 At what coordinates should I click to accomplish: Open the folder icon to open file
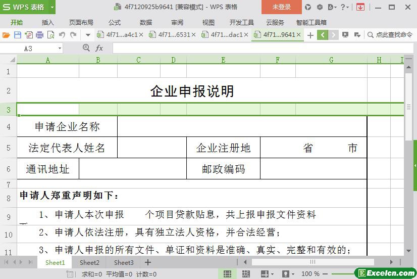6,35
